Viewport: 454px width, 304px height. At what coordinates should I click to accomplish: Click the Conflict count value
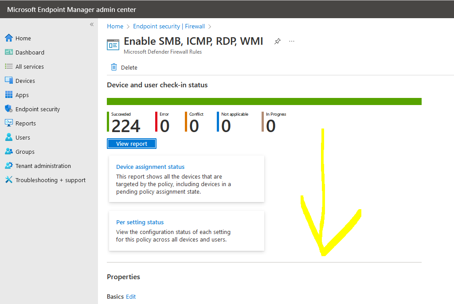point(194,126)
